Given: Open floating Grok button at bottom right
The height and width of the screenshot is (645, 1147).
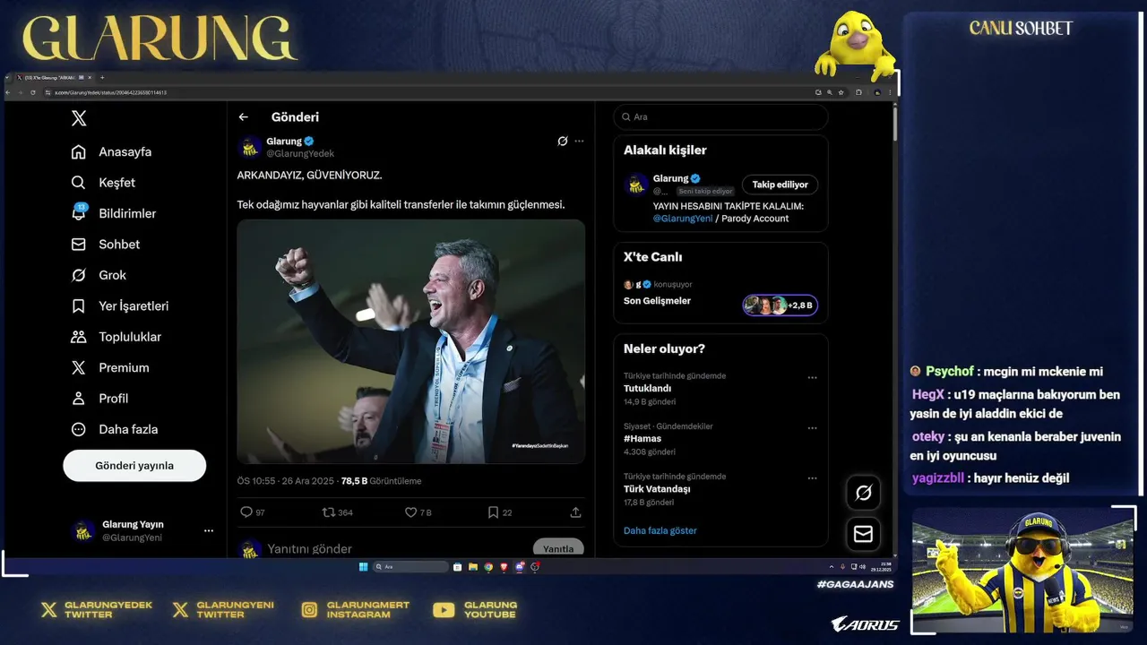Looking at the screenshot, I should tap(864, 493).
